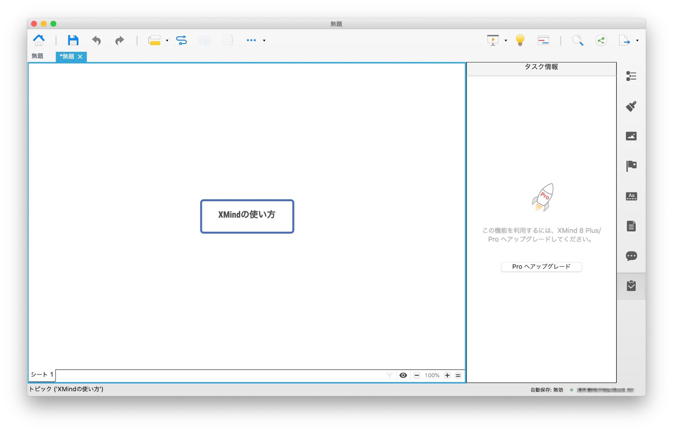Click the Pro rocket illustration

pos(543,197)
